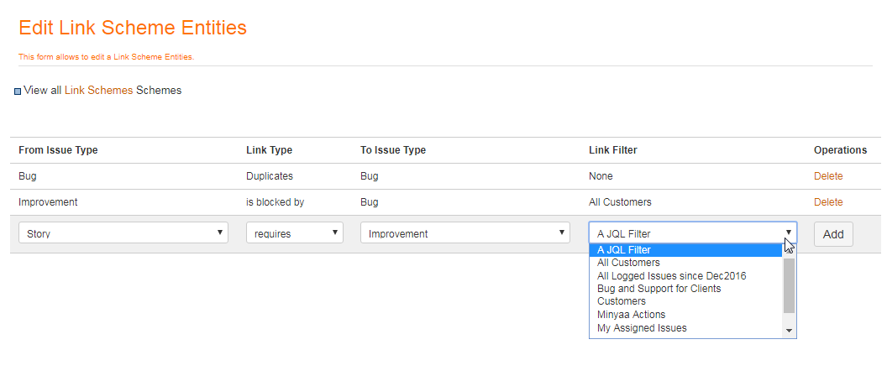Screen dimensions: 887x376
Task: Click the Link Type column header
Action: point(270,150)
